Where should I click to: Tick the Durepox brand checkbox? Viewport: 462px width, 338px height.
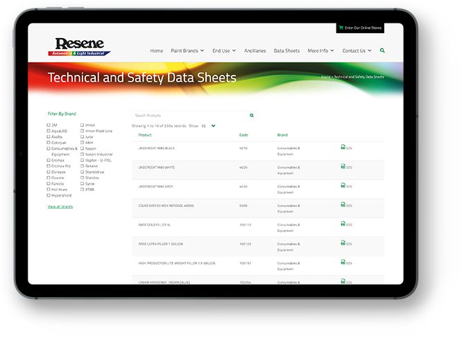click(49, 172)
